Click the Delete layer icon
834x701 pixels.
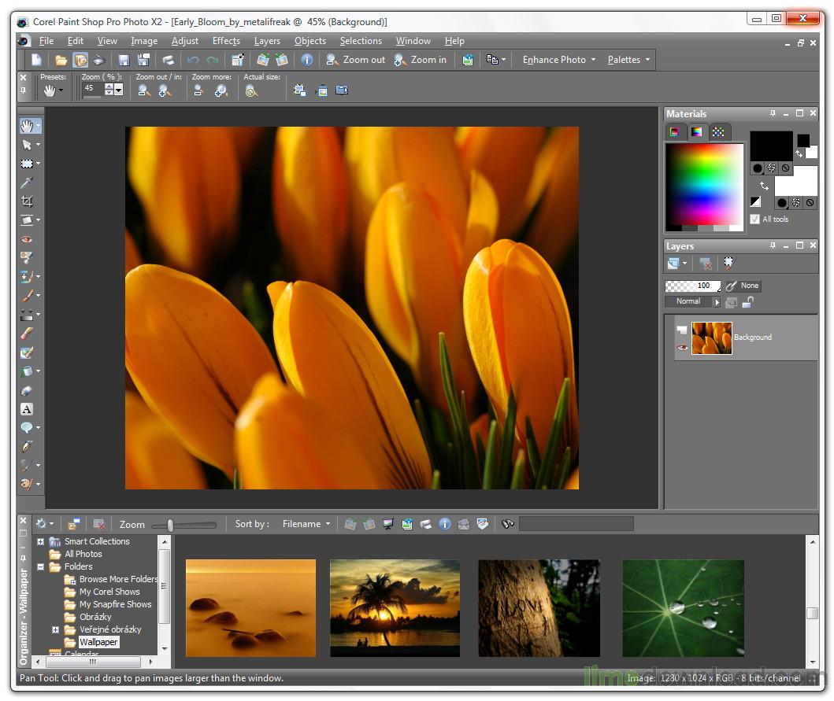pyautogui.click(x=706, y=263)
